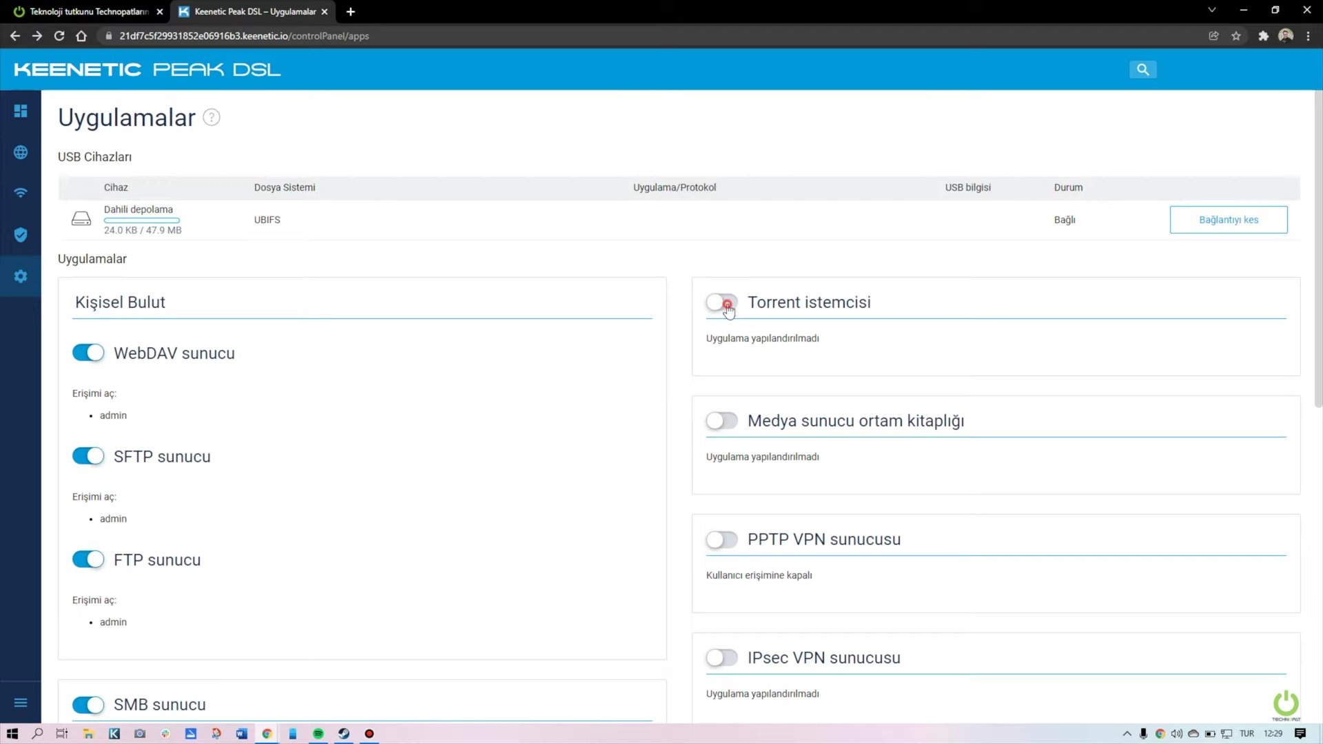Disable the WebDAV sunucu toggle
Image resolution: width=1323 pixels, height=744 pixels.
(88, 353)
